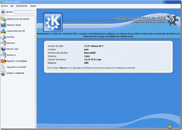Image resolution: width=182 pixels, height=130 pixels.
Task: Select the Hardware category icon
Action: click(x=3, y=43)
